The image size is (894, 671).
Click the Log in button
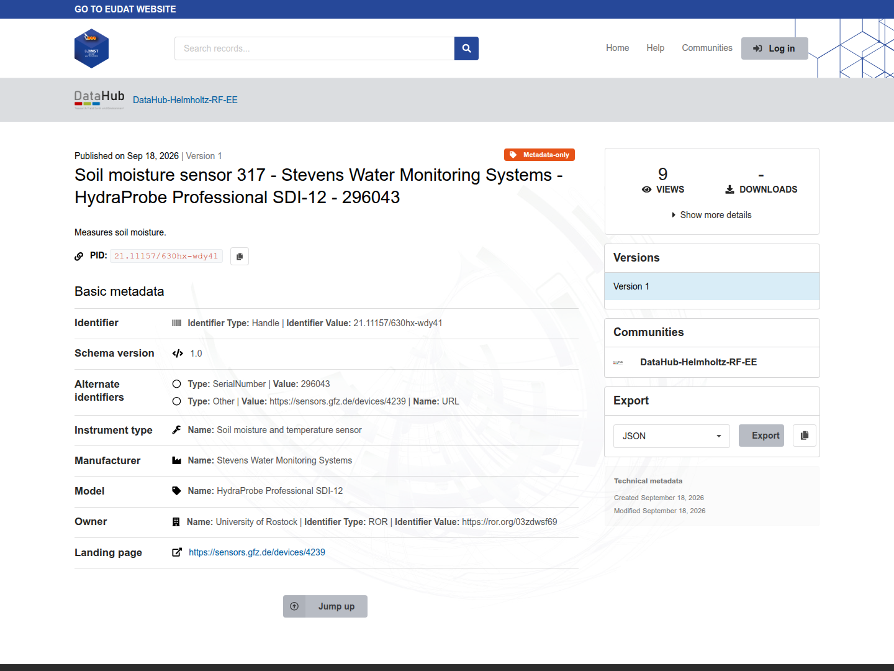(775, 48)
